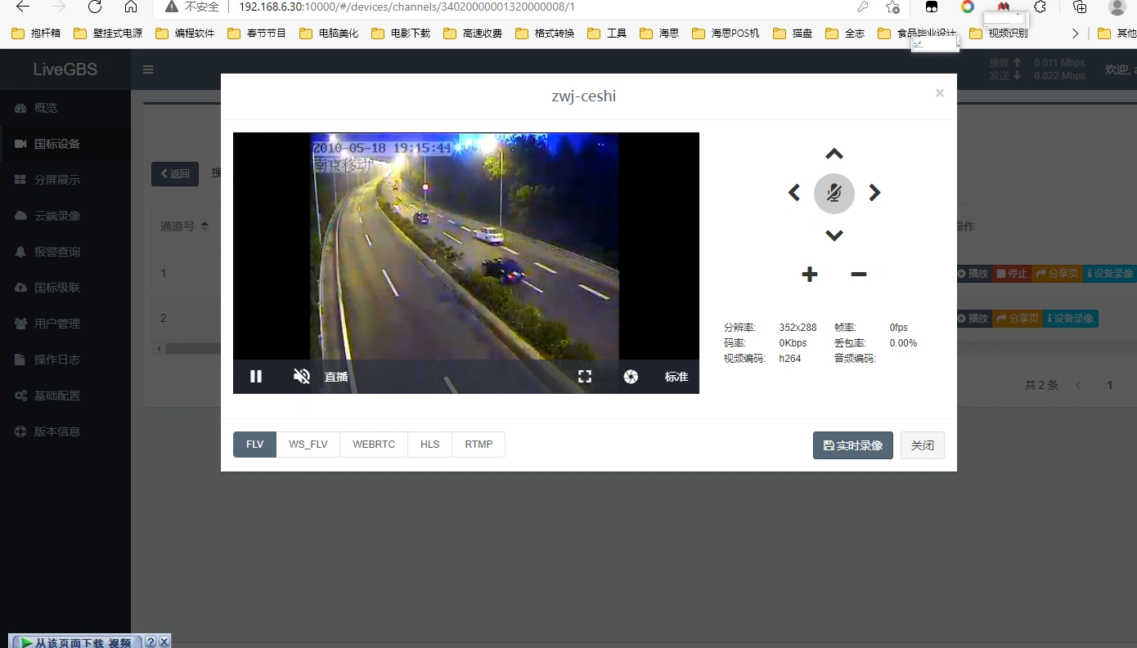Go back in the browser
Viewport: 1137px width, 648px height.
[x=23, y=7]
